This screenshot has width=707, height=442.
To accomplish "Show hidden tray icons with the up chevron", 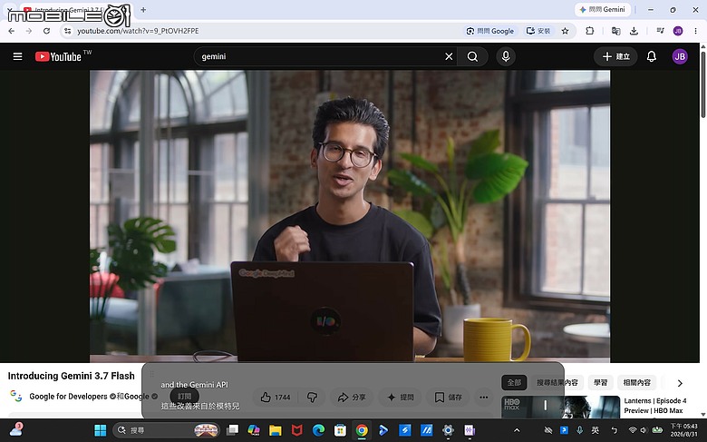I will coord(517,430).
